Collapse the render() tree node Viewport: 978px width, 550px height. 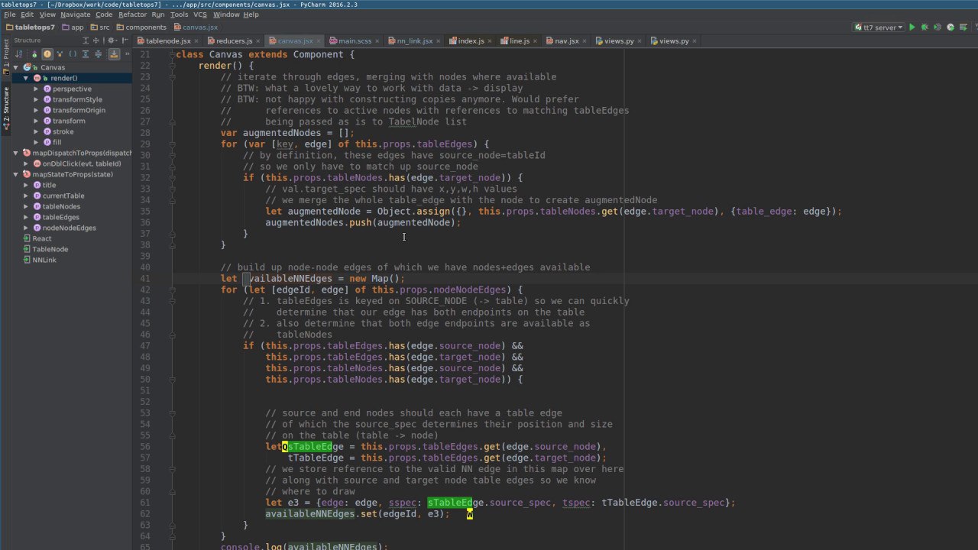[26, 78]
